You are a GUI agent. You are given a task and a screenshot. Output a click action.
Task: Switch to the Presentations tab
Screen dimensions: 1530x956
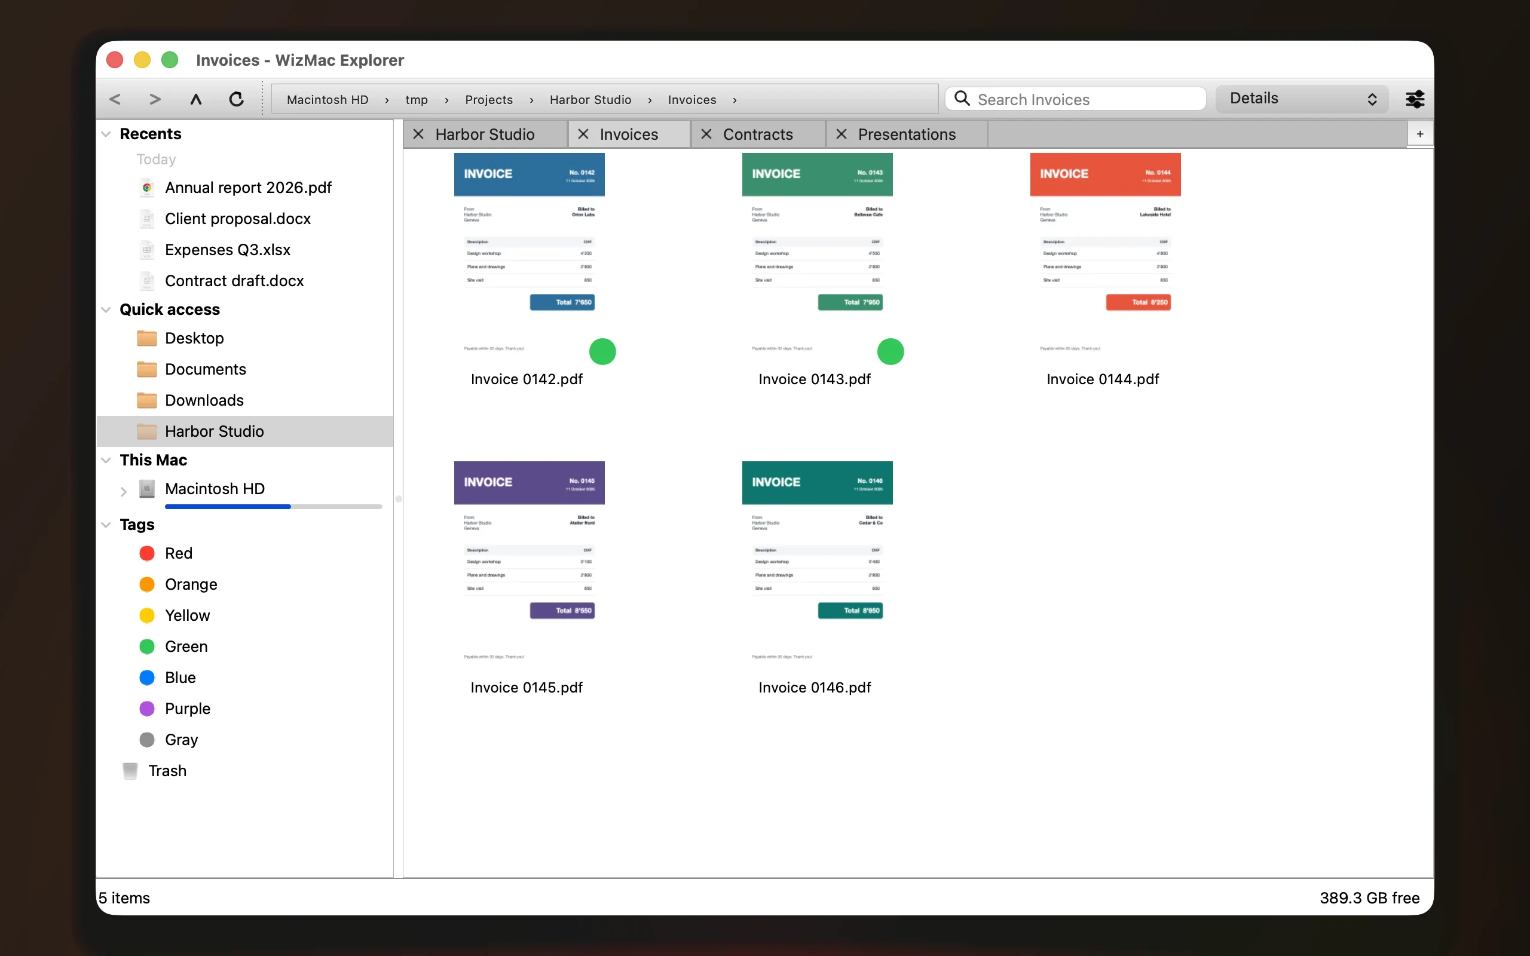click(907, 134)
